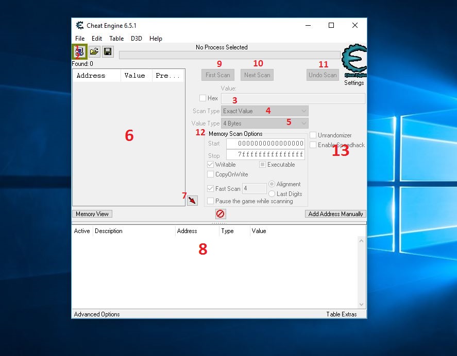Image resolution: width=457 pixels, height=356 pixels.
Task: Open Advanced Options
Action: pos(97,314)
